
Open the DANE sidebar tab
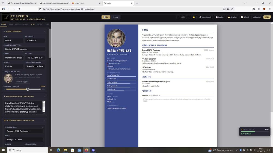pyautogui.click(x=4, y=24)
